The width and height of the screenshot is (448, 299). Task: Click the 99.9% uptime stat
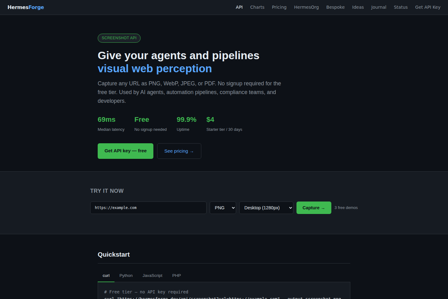coord(186,124)
